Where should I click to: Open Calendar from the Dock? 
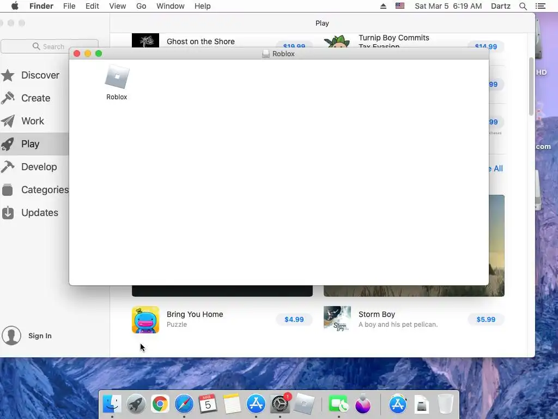pyautogui.click(x=208, y=404)
